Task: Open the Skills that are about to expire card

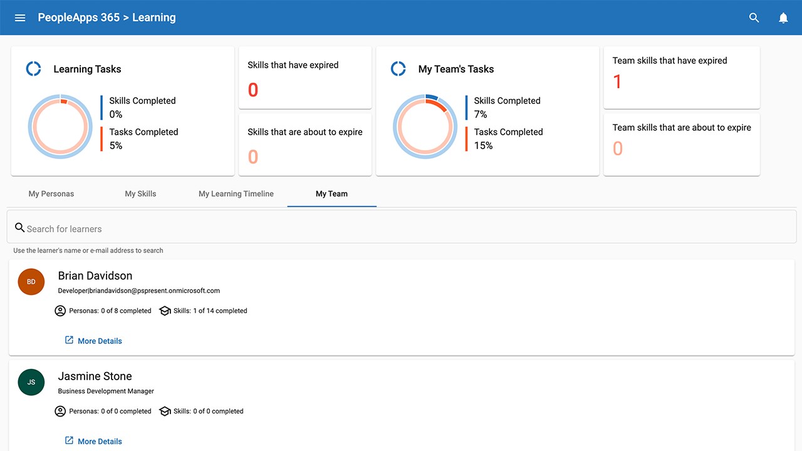Action: [x=305, y=144]
